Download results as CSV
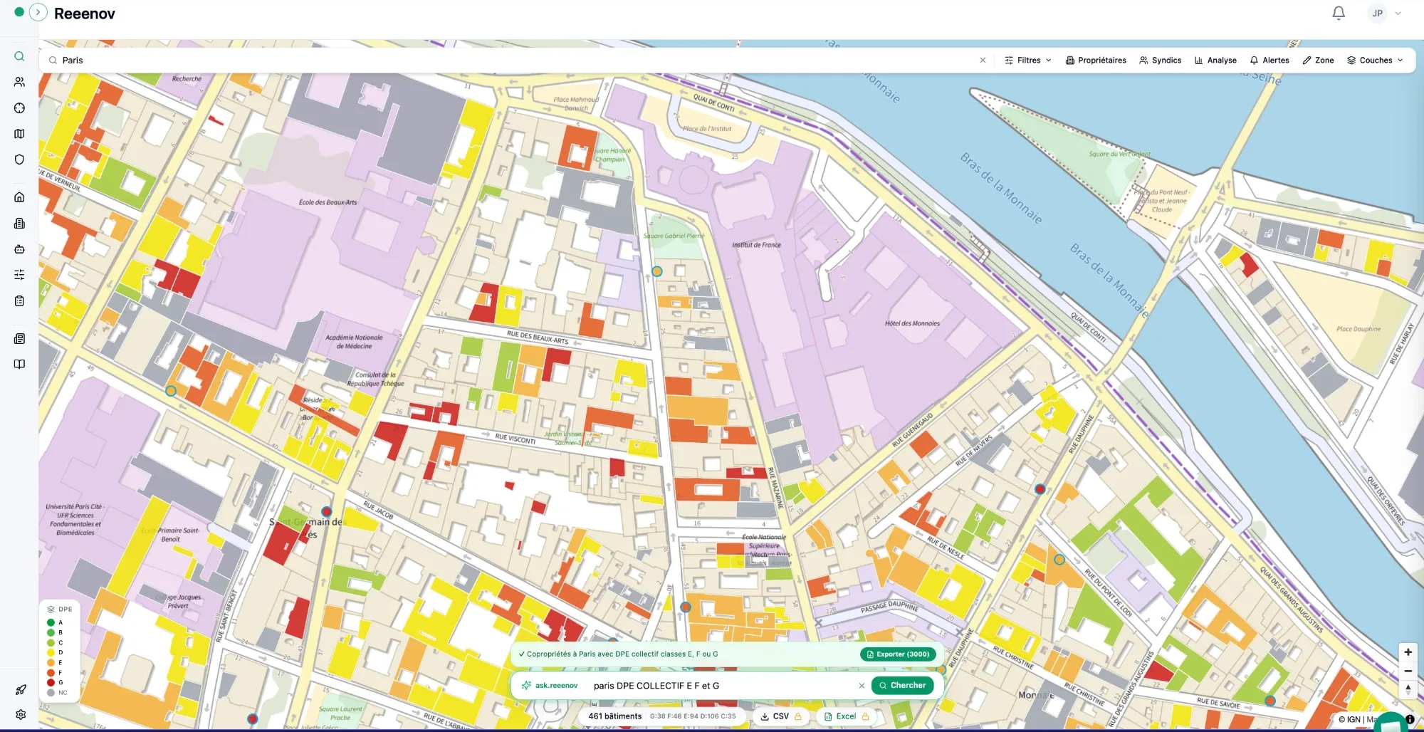This screenshot has width=1424, height=732. (x=781, y=716)
